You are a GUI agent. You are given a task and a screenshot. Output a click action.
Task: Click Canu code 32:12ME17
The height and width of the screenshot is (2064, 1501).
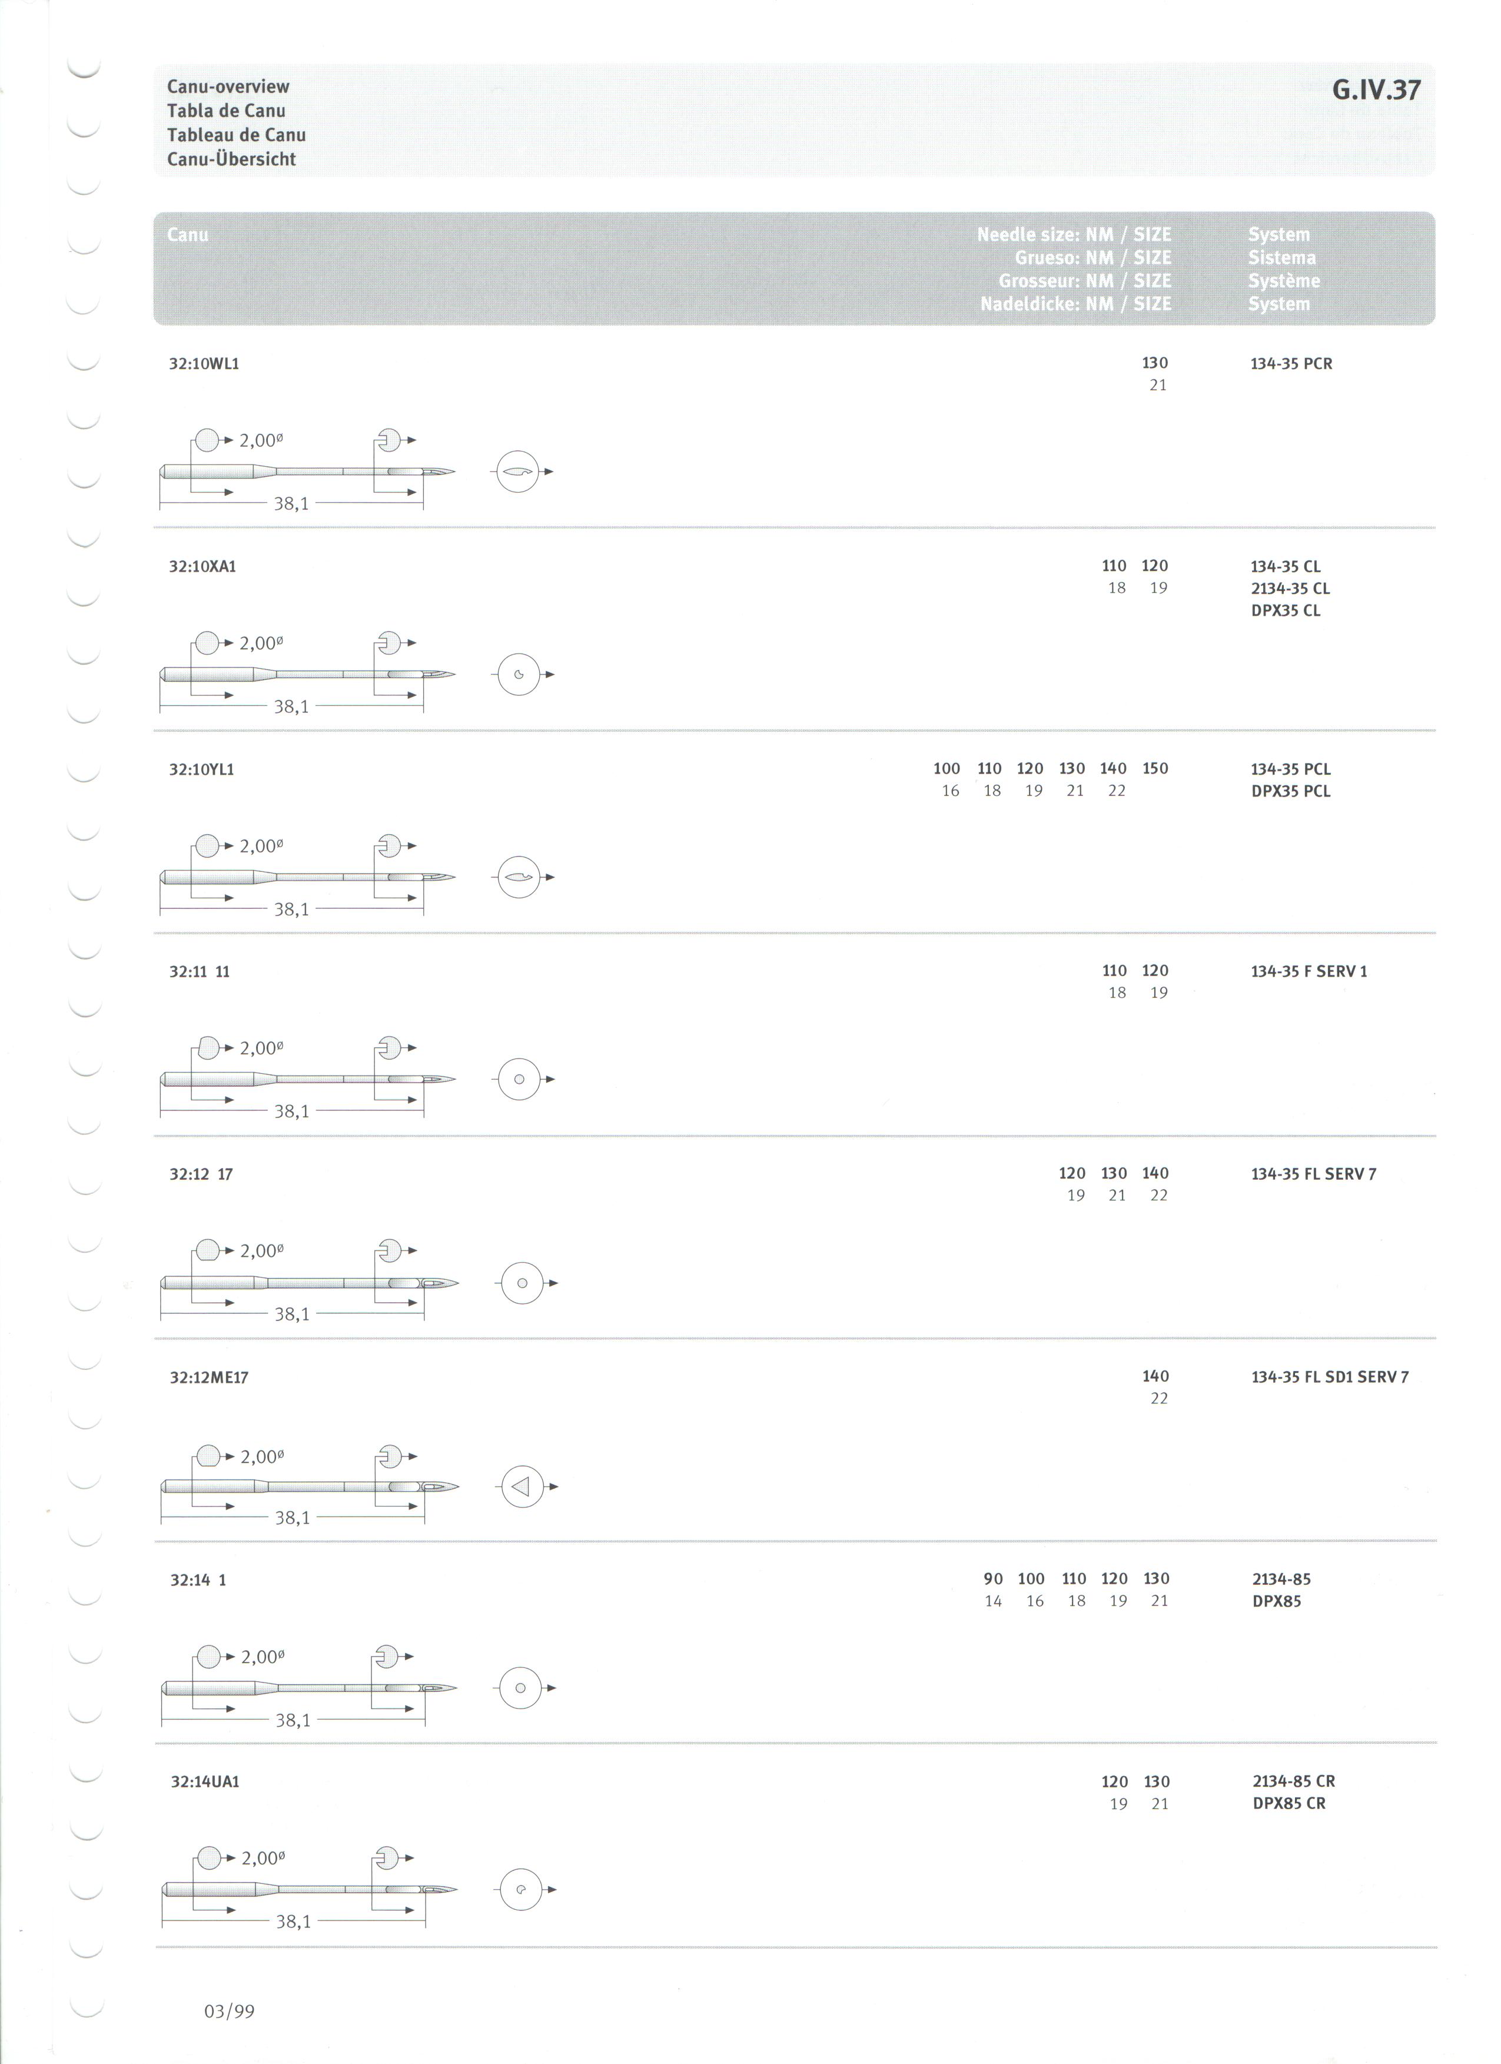pyautogui.click(x=209, y=1378)
